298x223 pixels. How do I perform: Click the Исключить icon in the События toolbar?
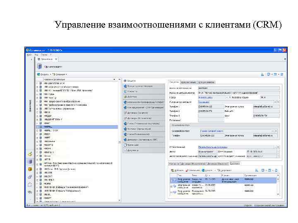[x=187, y=170]
